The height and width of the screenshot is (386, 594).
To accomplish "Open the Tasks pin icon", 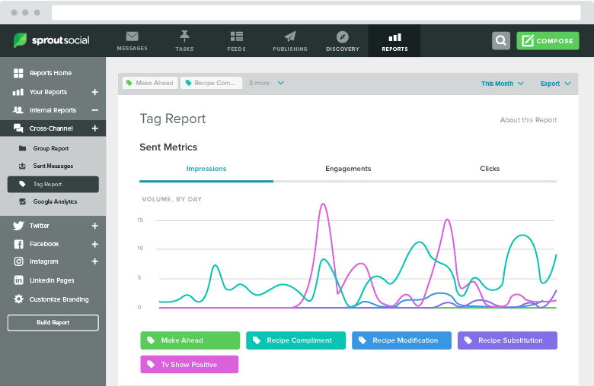I will click(184, 36).
